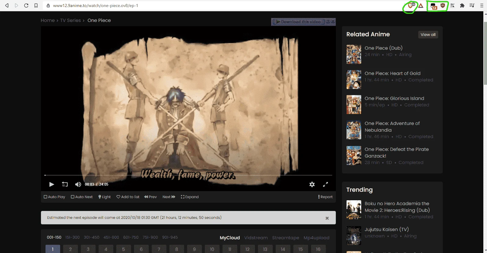487x253 pixels.
Task: Open video player settings gear
Action: point(312,184)
